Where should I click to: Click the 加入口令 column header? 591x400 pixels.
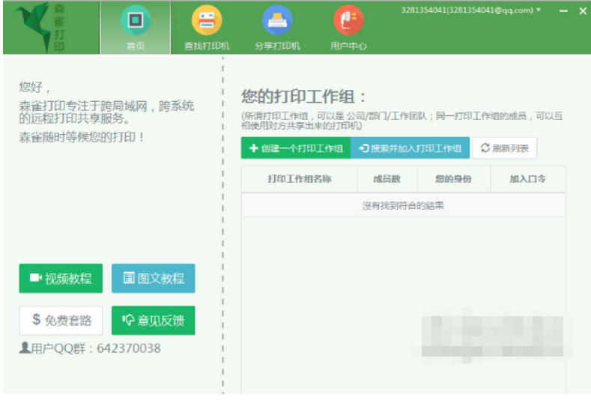pos(527,179)
